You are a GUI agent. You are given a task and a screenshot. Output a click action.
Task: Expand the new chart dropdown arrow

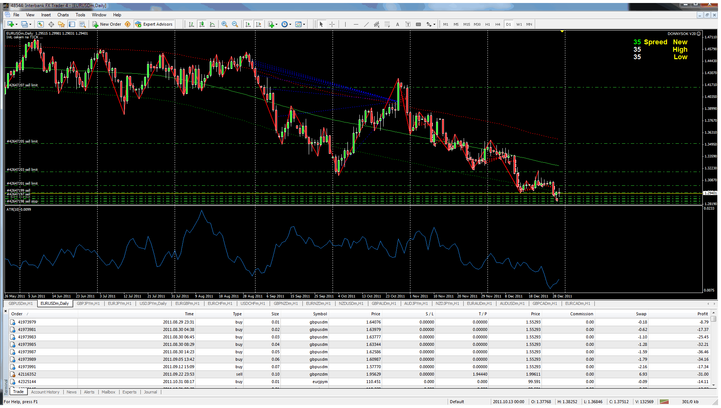(x=16, y=24)
